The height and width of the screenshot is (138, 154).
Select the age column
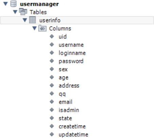pos(63,78)
